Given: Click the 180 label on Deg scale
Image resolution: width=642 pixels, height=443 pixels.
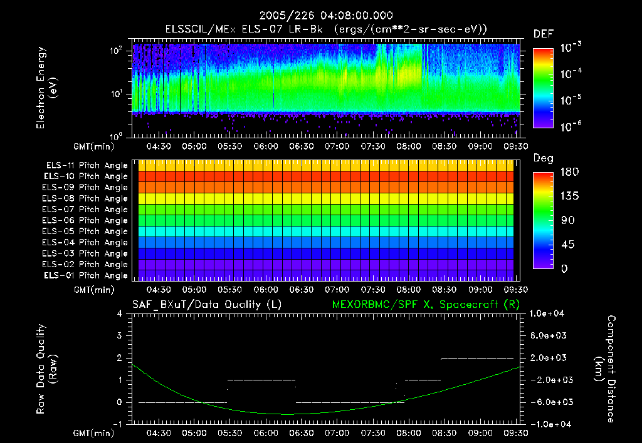Looking at the screenshot, I should [x=571, y=171].
